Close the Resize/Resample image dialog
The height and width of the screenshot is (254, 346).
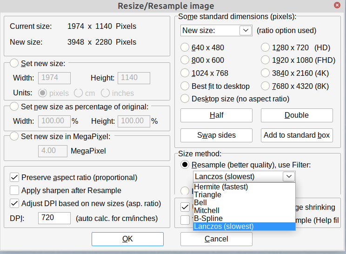click(x=336, y=6)
